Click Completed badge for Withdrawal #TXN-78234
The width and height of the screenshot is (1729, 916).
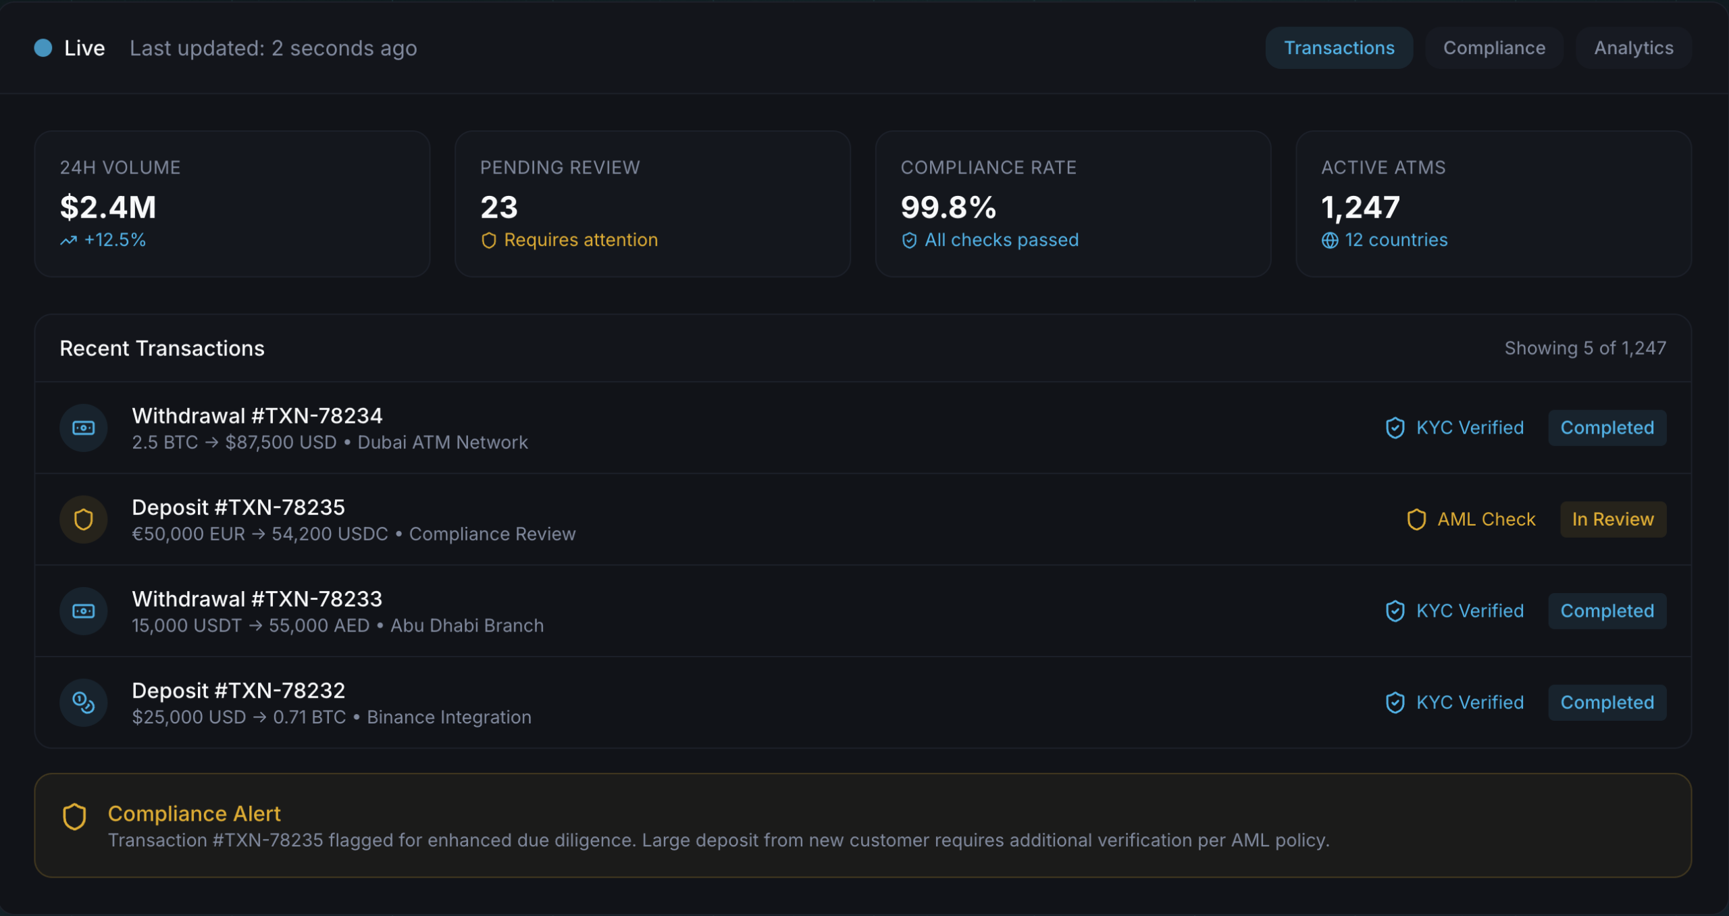tap(1607, 428)
